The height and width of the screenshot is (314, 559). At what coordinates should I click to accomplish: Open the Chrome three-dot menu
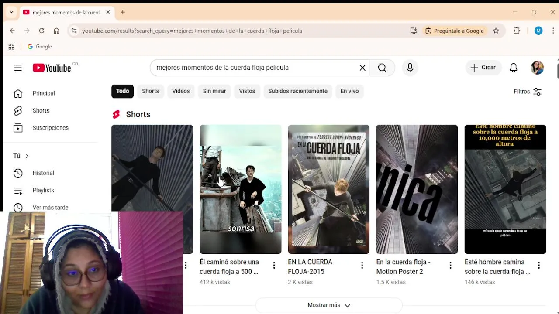[x=553, y=31]
